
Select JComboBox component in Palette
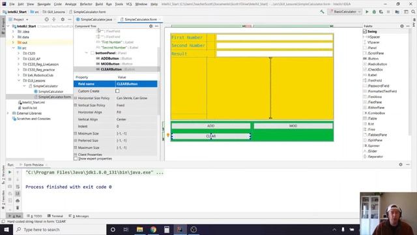click(x=376, y=113)
